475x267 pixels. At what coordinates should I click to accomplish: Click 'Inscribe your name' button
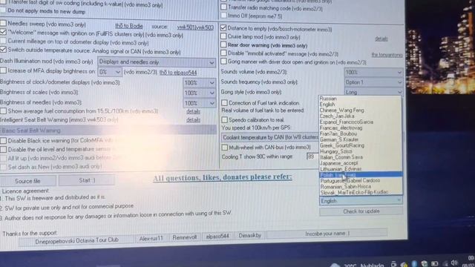tap(327, 234)
